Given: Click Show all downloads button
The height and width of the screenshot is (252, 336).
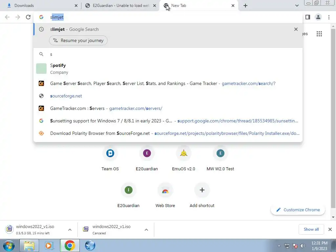Looking at the screenshot, I should [x=311, y=229].
